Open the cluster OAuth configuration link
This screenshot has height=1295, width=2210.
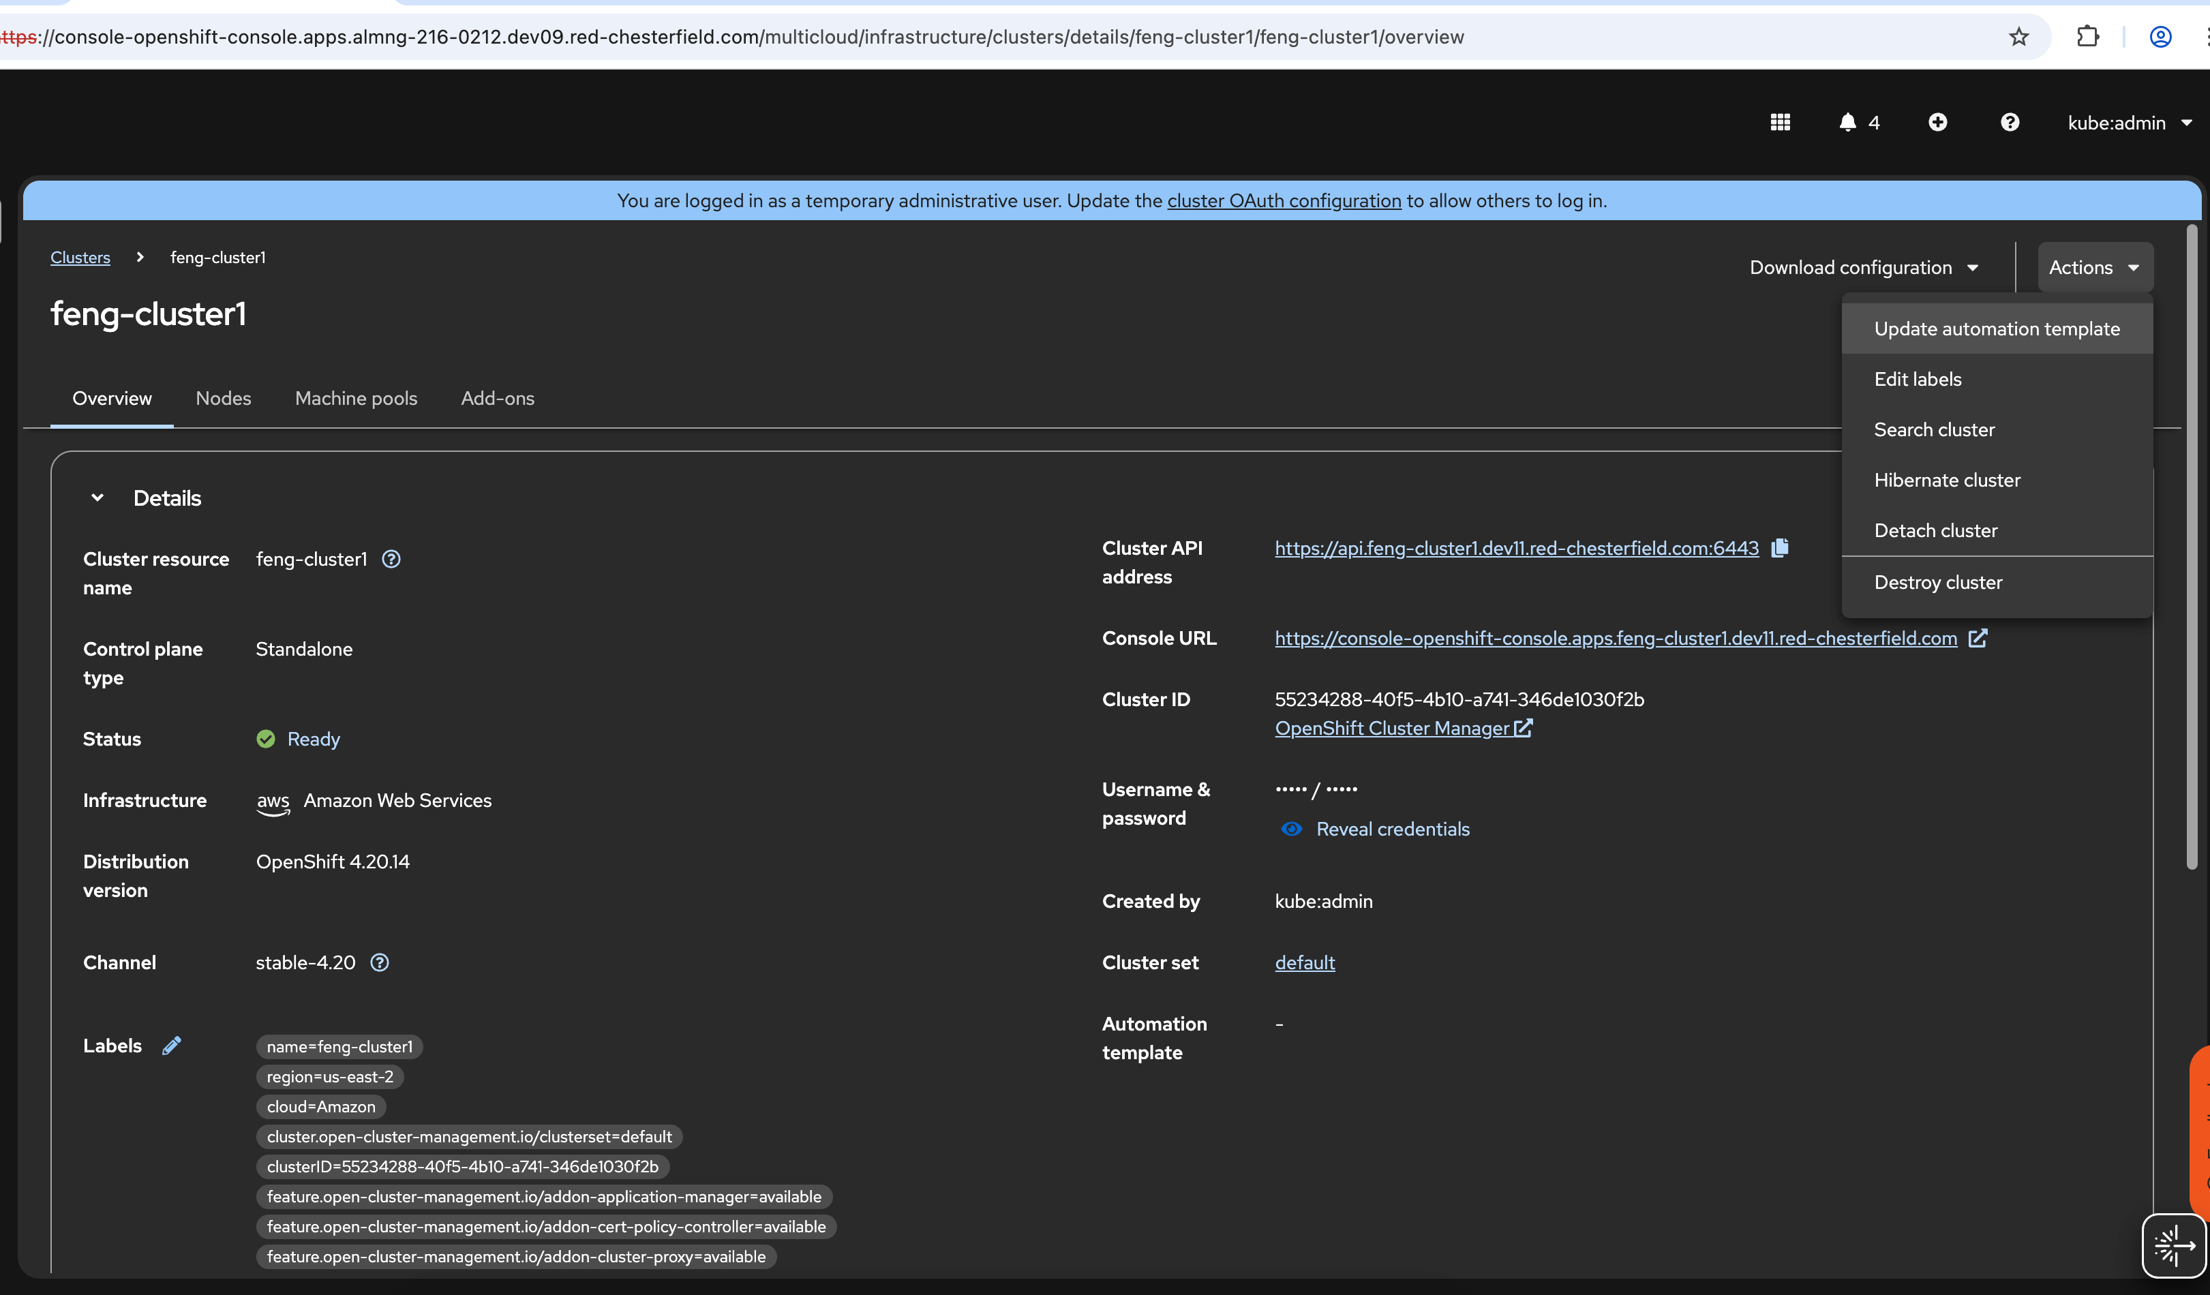click(1284, 201)
